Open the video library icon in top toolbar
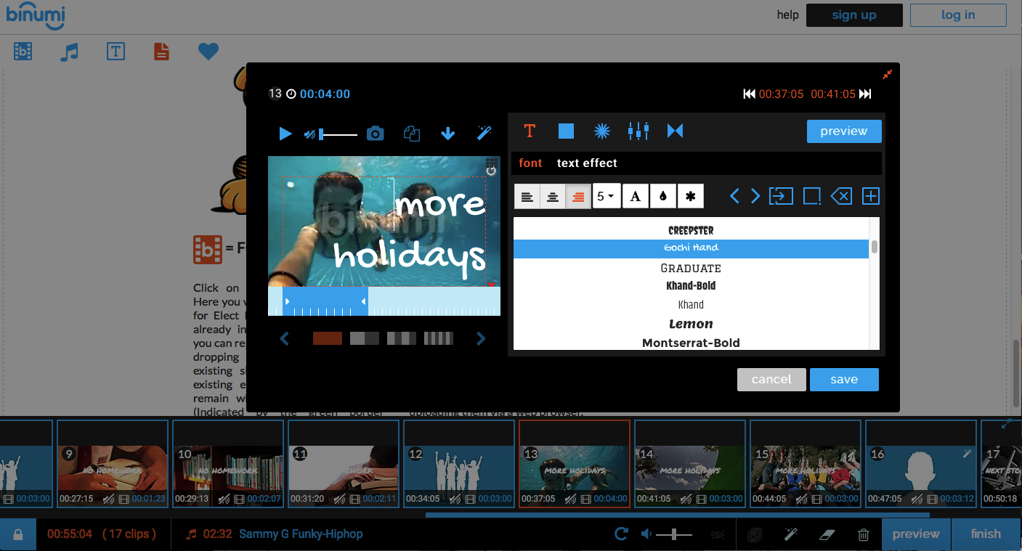Viewport: 1022px width, 551px height. pos(23,52)
